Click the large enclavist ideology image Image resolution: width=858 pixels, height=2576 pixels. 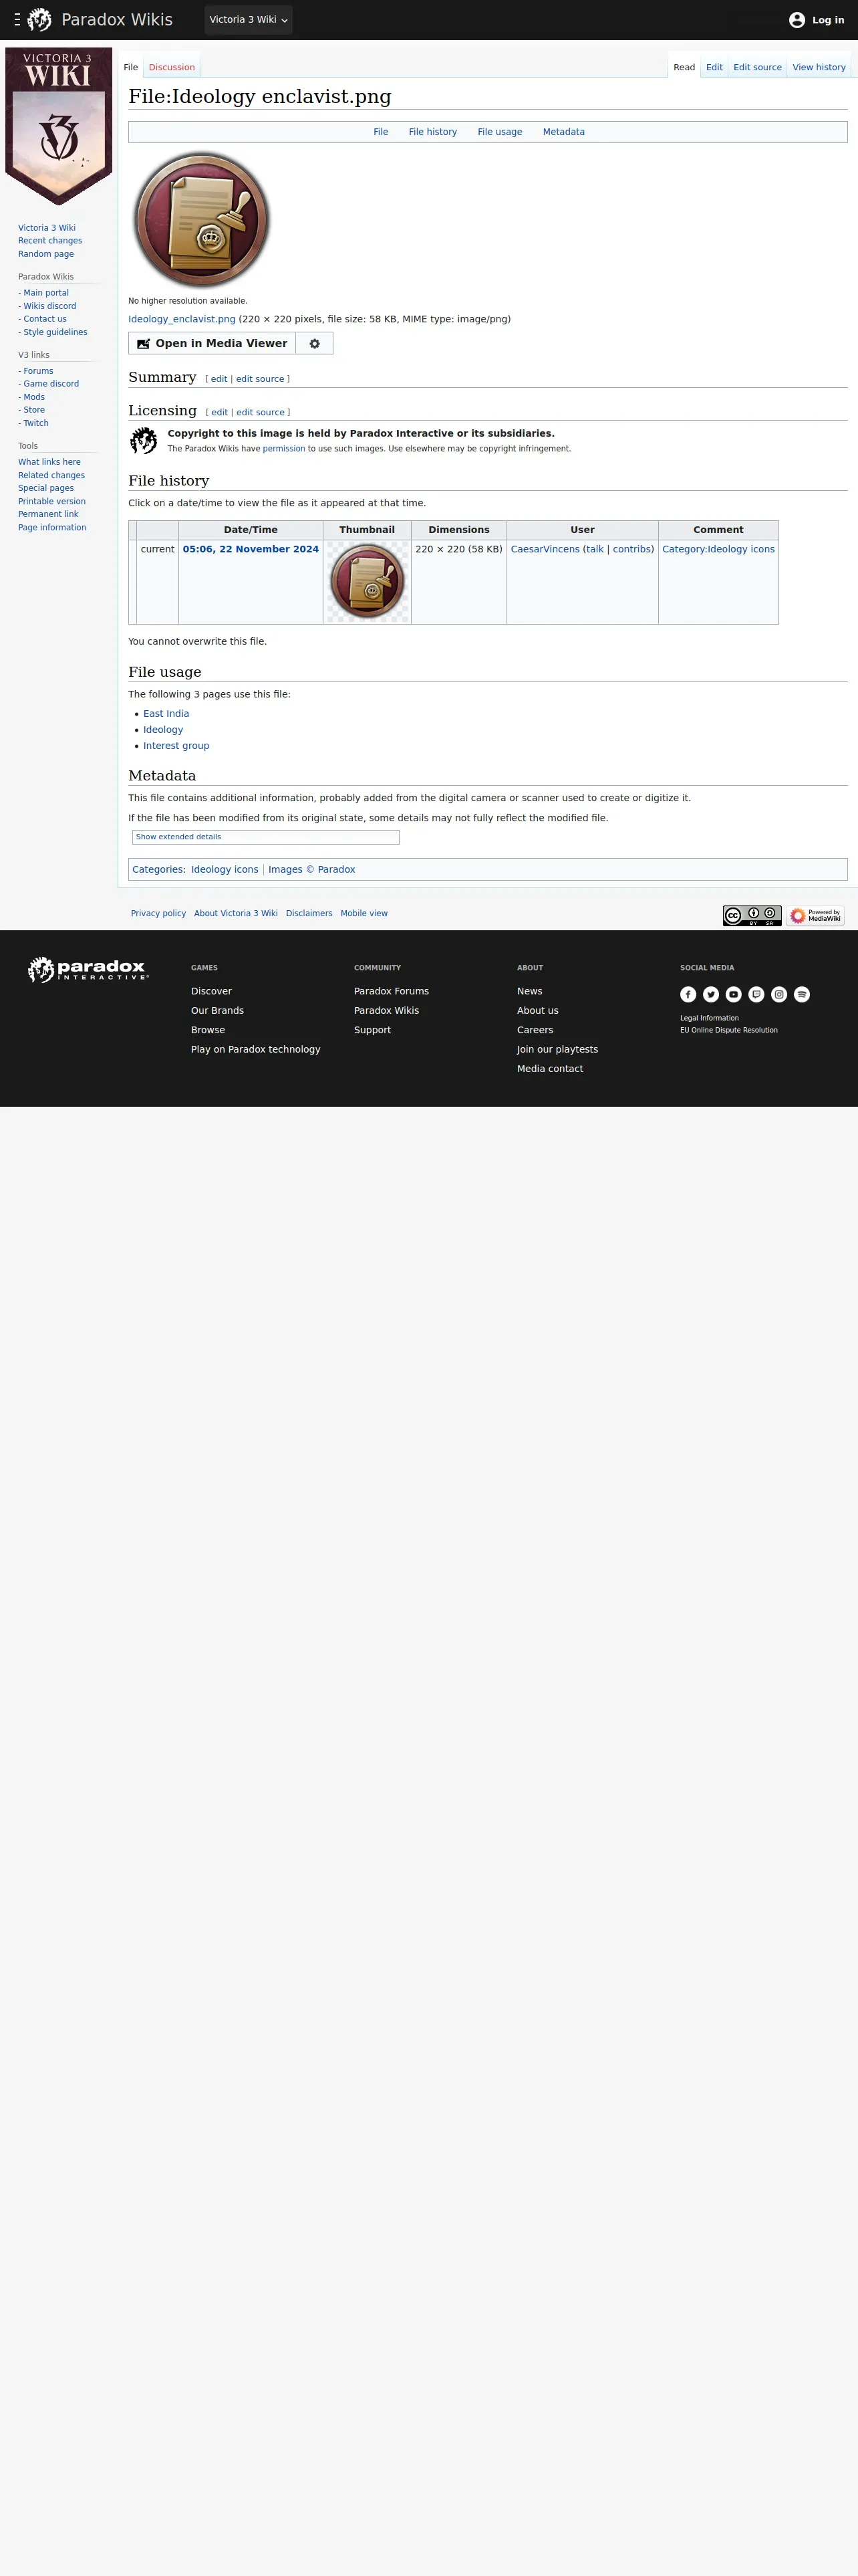(x=202, y=220)
